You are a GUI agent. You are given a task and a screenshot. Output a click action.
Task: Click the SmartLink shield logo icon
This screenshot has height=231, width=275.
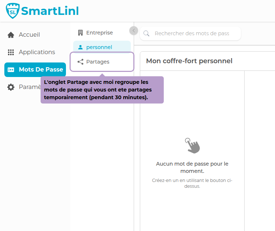coord(13,11)
